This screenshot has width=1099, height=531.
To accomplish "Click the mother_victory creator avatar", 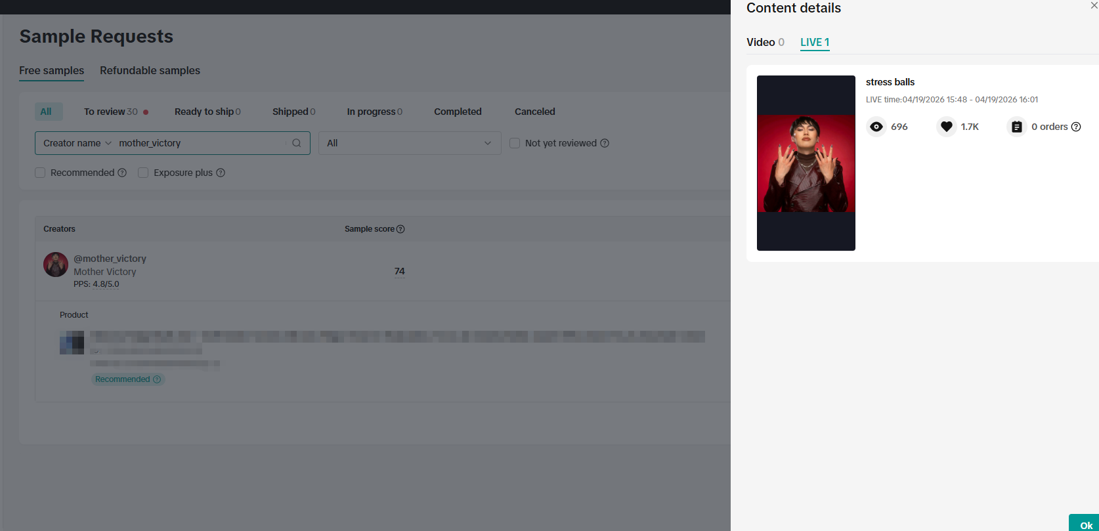I will [56, 265].
